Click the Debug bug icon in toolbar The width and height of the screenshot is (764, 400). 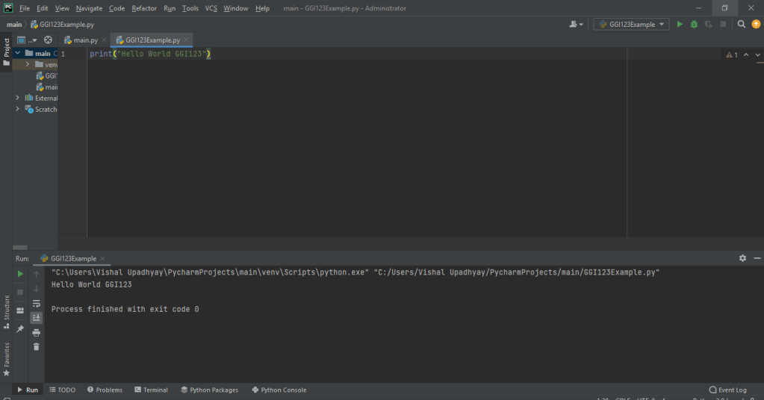tap(694, 24)
